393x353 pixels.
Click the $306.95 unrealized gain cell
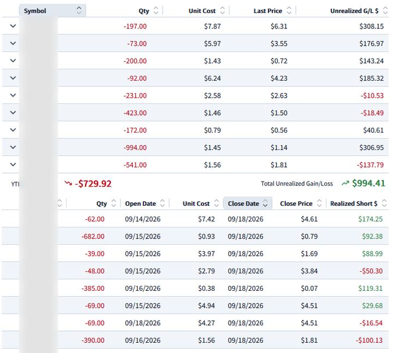tap(372, 147)
